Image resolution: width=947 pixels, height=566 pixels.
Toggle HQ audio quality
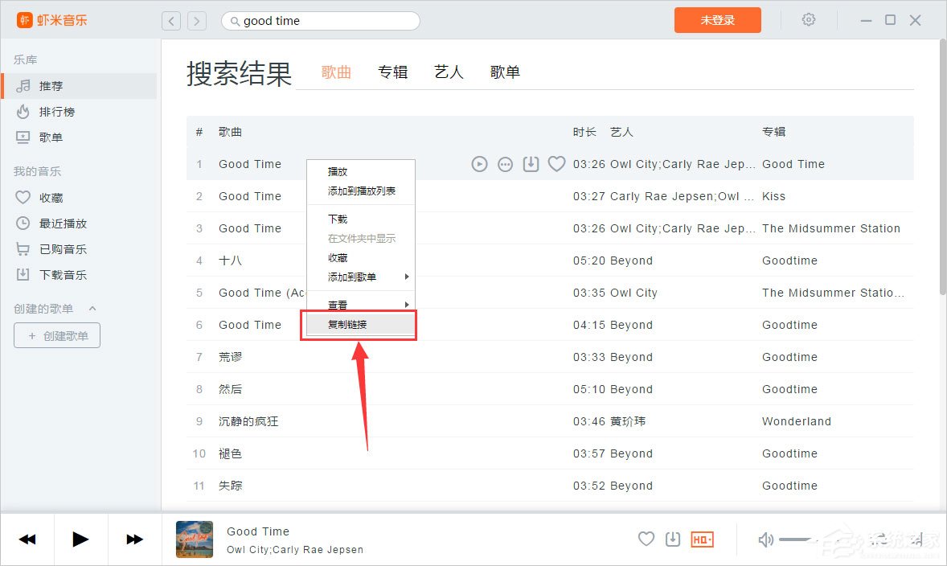[x=701, y=539]
